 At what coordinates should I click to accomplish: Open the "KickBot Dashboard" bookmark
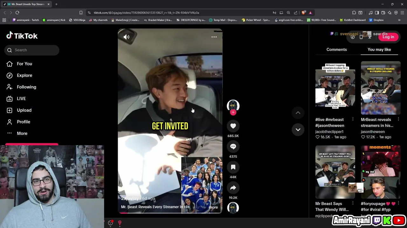pos(352,20)
